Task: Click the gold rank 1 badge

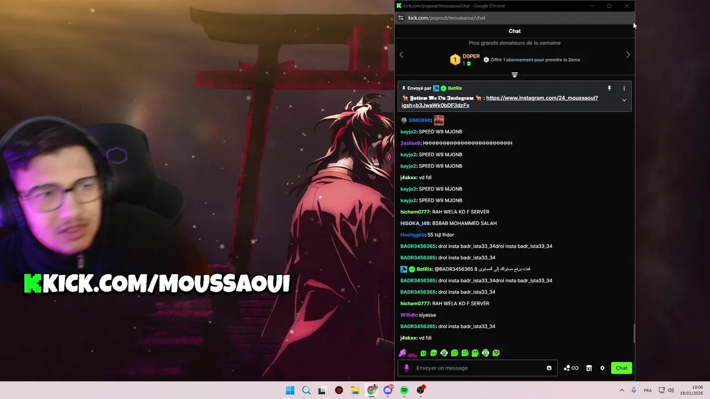Action: (x=455, y=60)
